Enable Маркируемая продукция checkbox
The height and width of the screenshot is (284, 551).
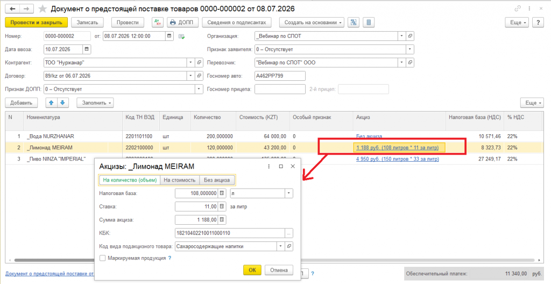[103, 258]
